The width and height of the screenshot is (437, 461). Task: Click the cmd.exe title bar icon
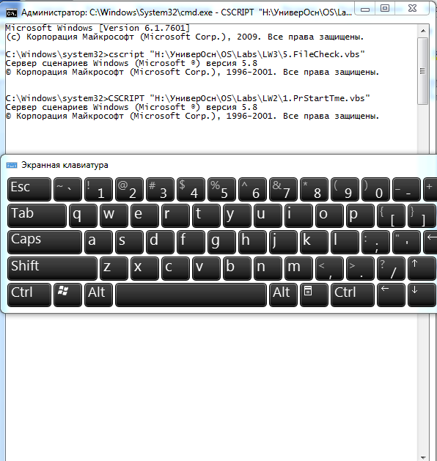12,13
